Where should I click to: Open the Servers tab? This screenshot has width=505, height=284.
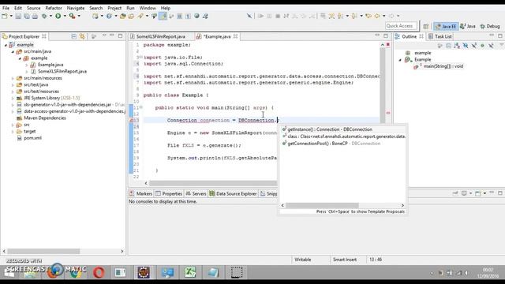(196, 193)
